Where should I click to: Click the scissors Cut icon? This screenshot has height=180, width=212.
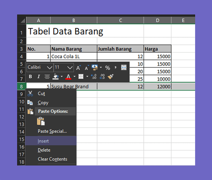pyautogui.click(x=30, y=93)
